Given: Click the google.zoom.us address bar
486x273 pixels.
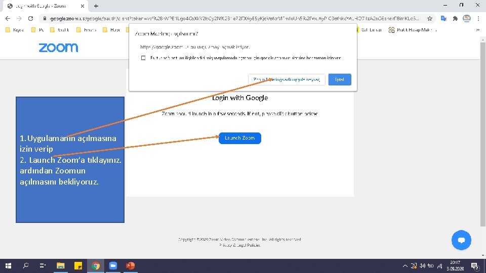Looking at the screenshot, I should coord(234,19).
